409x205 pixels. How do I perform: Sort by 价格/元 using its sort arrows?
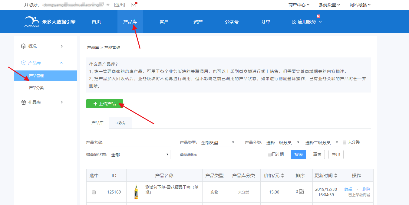click(x=282, y=176)
